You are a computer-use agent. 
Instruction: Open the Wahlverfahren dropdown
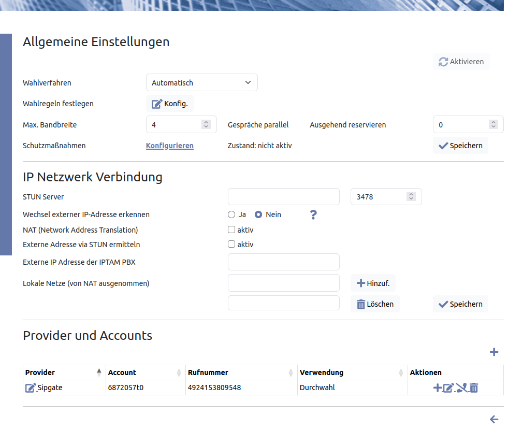tap(201, 83)
